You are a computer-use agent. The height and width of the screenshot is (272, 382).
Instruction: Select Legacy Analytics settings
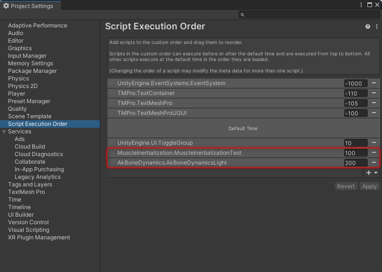point(37,177)
